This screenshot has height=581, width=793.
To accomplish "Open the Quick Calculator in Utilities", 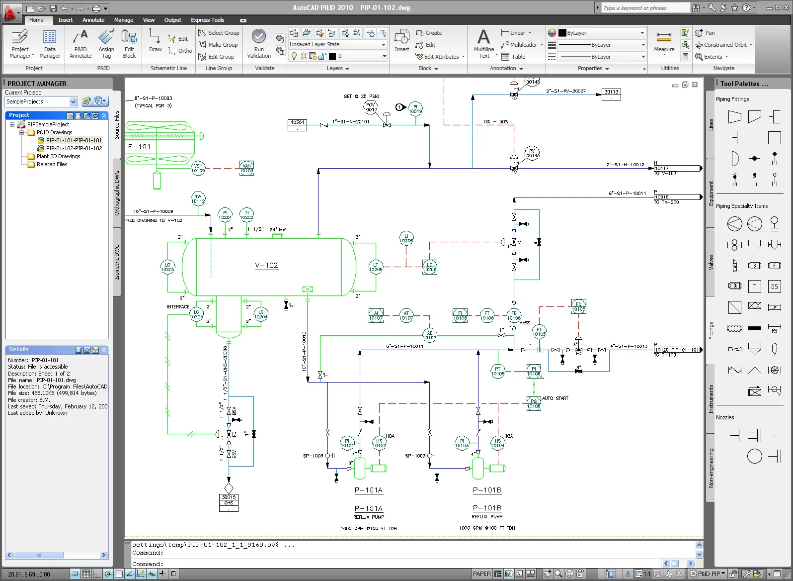I will (685, 57).
